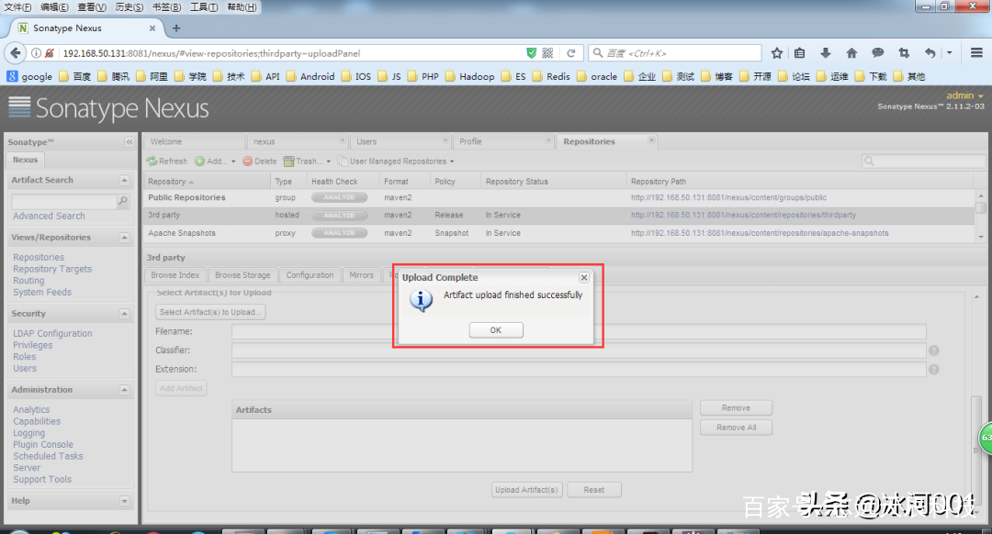Switch to the nexus tab
This screenshot has height=534, width=992.
(296, 141)
